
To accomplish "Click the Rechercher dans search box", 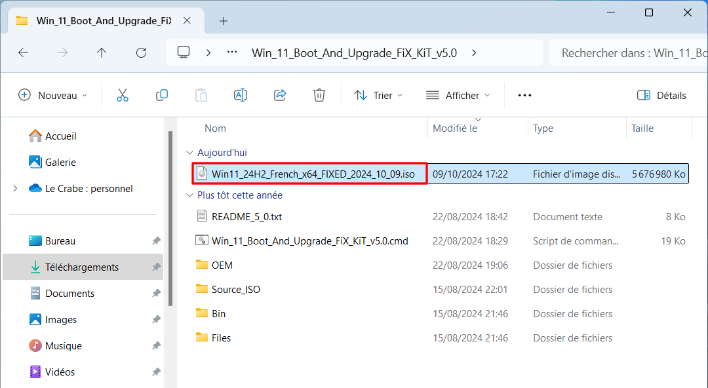I will pyautogui.click(x=629, y=53).
